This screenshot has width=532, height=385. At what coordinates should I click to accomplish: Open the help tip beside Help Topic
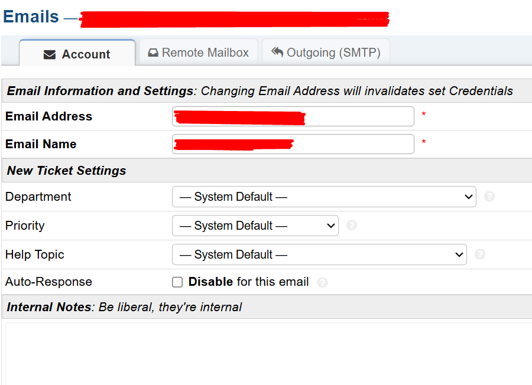[480, 255]
